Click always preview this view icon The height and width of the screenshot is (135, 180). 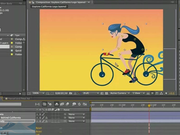click(x=29, y=93)
